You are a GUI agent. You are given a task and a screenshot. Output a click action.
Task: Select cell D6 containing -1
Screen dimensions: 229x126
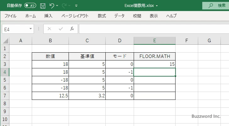pyautogui.click(x=120, y=88)
